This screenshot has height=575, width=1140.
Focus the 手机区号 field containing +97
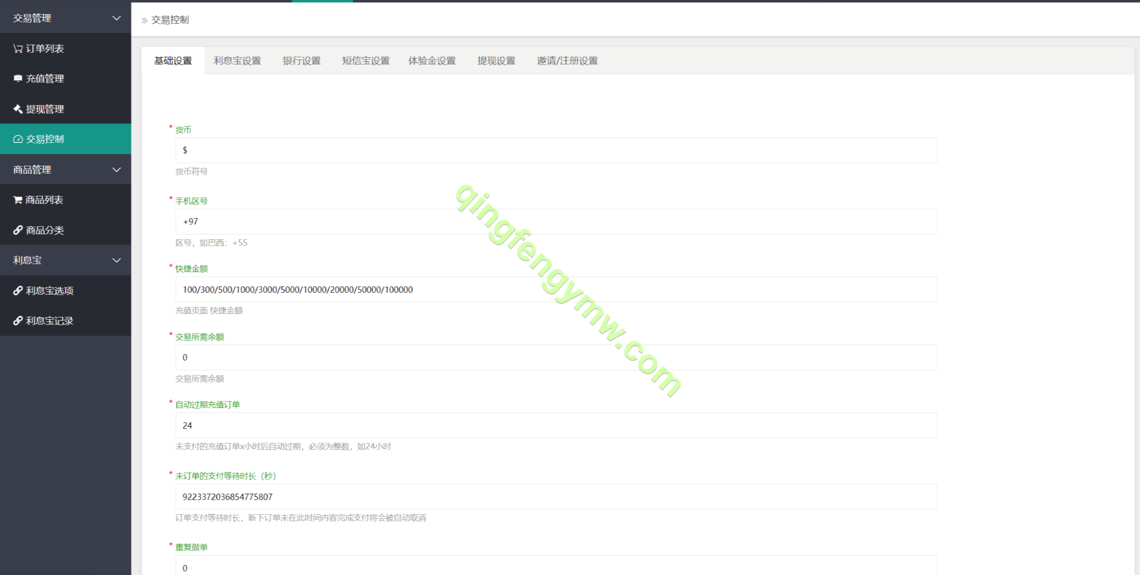click(x=556, y=222)
